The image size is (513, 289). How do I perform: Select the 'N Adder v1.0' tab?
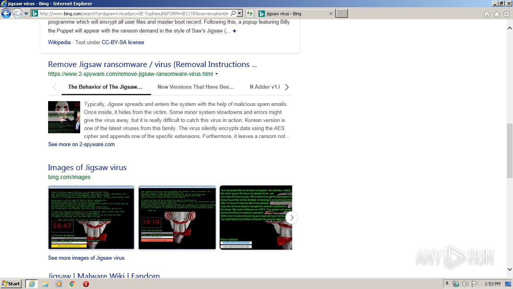265,87
